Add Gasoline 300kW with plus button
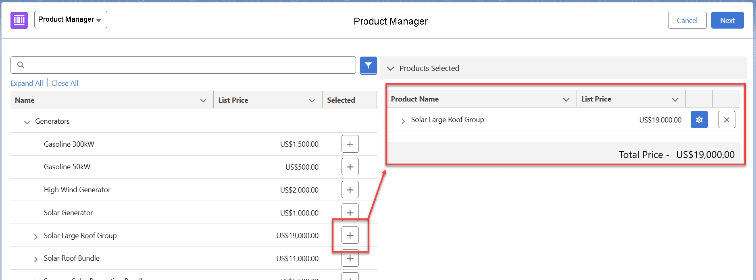This screenshot has width=756, height=280. 350,144
